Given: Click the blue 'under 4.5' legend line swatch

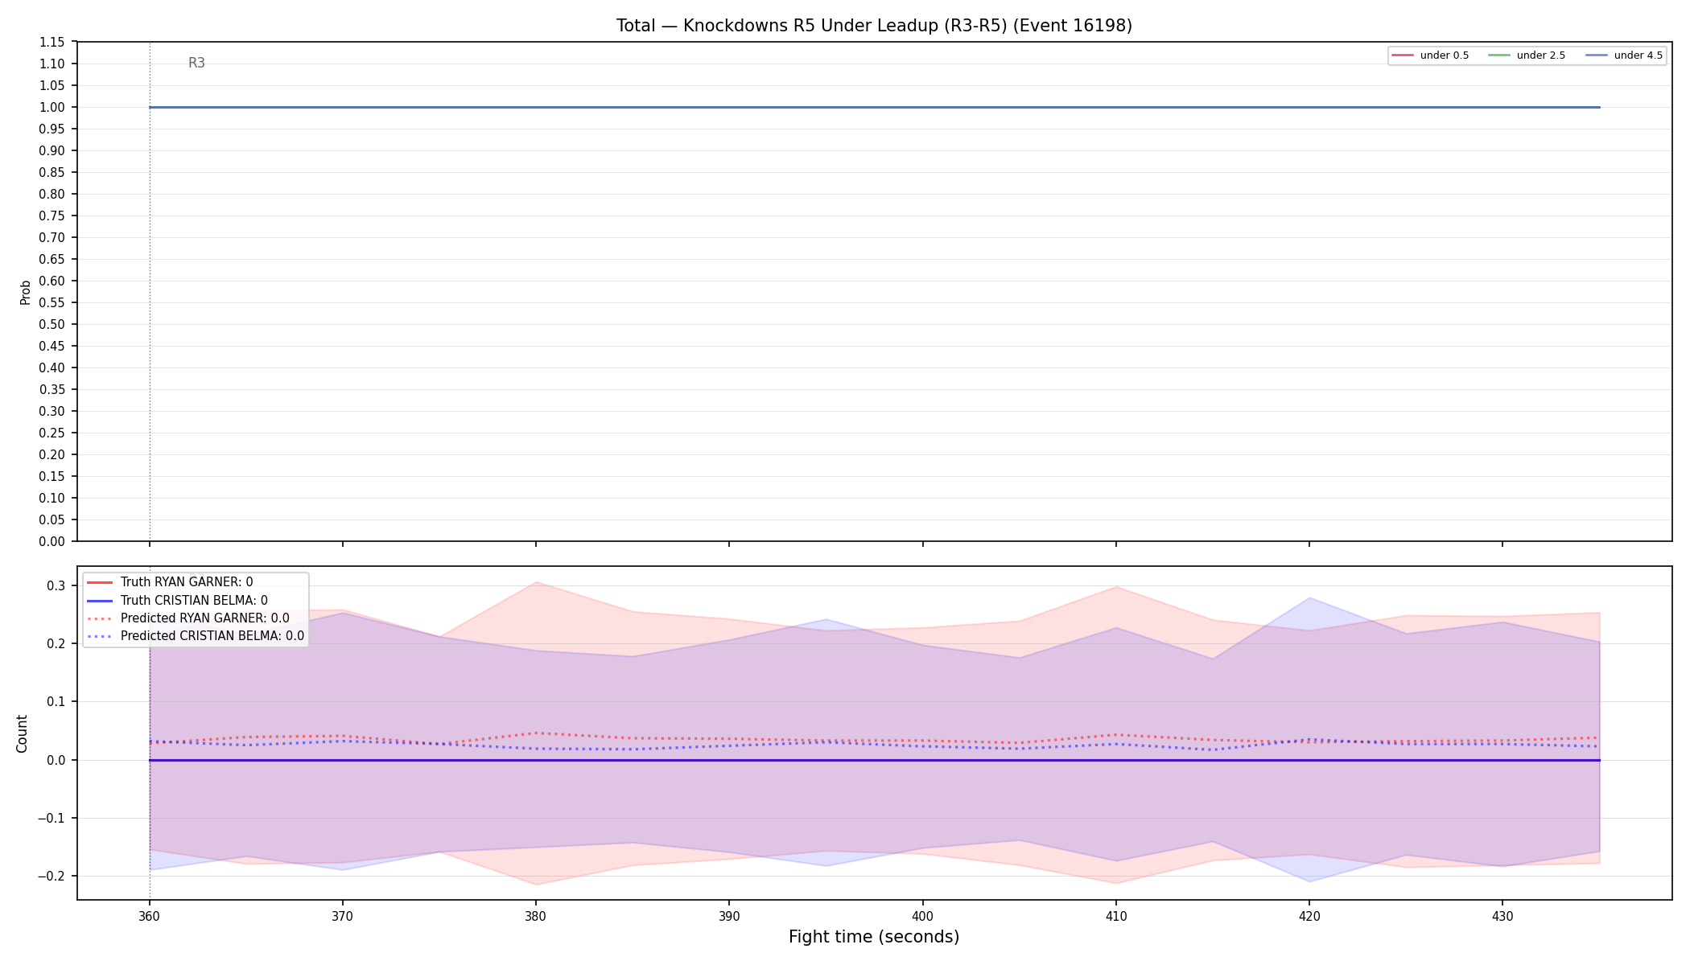Looking at the screenshot, I should click(1597, 55).
